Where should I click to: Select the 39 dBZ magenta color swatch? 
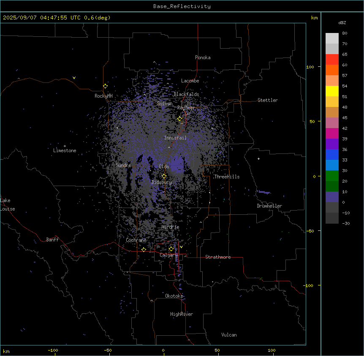point(332,133)
